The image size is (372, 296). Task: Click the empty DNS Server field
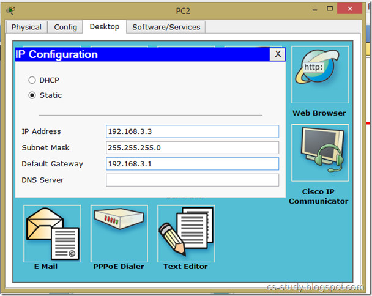[x=192, y=180]
